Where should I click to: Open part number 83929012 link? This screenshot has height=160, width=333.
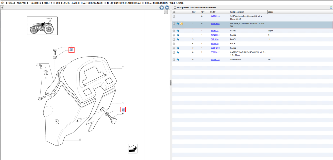pos(215,52)
